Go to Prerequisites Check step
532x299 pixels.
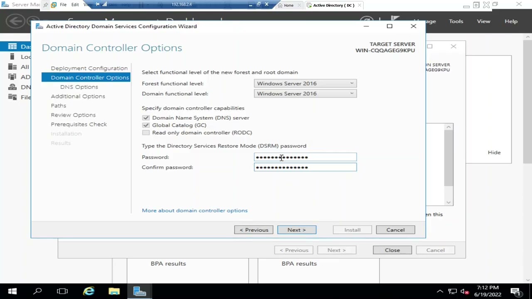pyautogui.click(x=79, y=124)
